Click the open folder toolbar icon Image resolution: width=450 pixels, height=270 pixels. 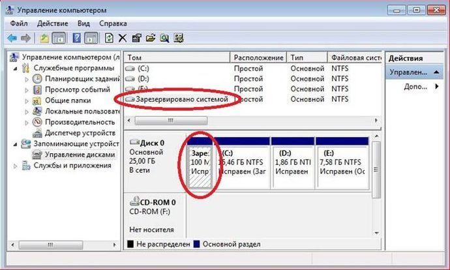(x=151, y=38)
